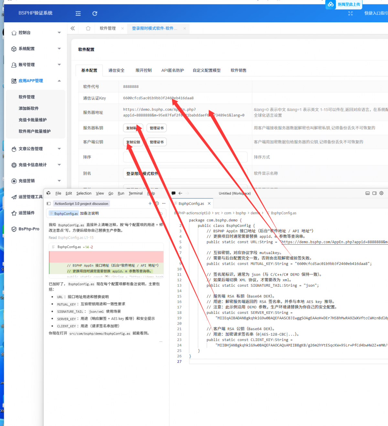Click the editor app logo icon

48,193
